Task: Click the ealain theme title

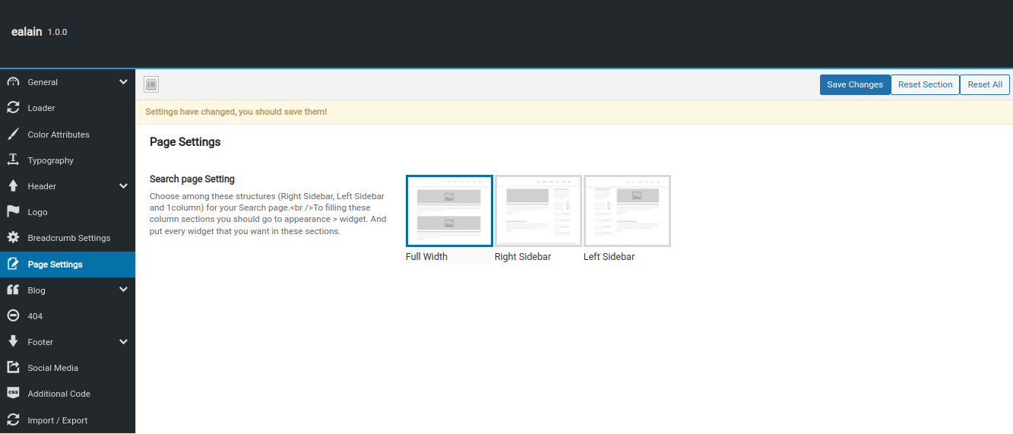Action: [x=27, y=32]
